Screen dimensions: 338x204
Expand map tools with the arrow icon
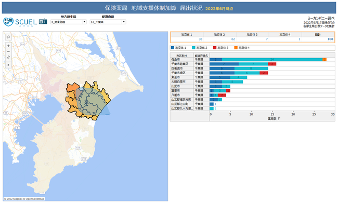click(8, 65)
